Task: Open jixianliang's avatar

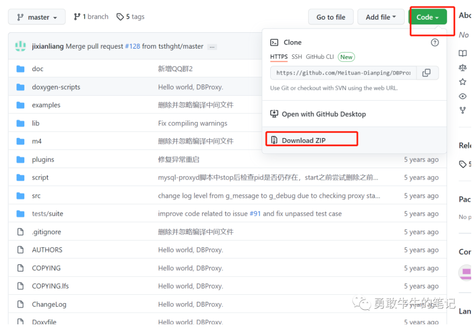Action: pos(21,46)
